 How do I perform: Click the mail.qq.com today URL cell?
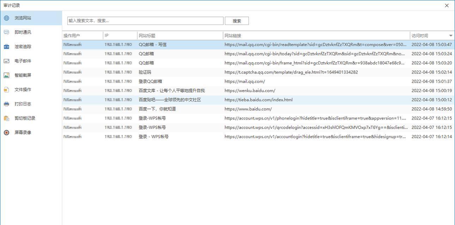pyautogui.click(x=315, y=54)
